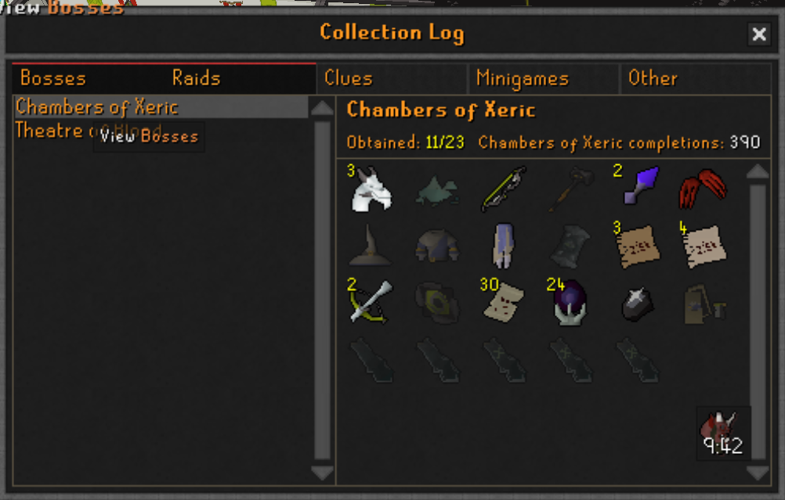Switch to the Bosses tab
This screenshot has height=500, width=785.
pos(53,78)
